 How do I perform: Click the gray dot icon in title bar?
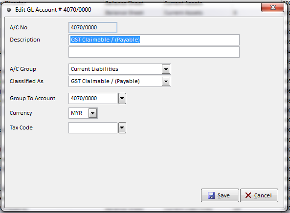9,10
